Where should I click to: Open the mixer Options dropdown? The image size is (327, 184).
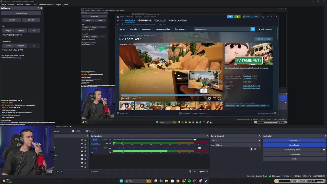[203, 171]
